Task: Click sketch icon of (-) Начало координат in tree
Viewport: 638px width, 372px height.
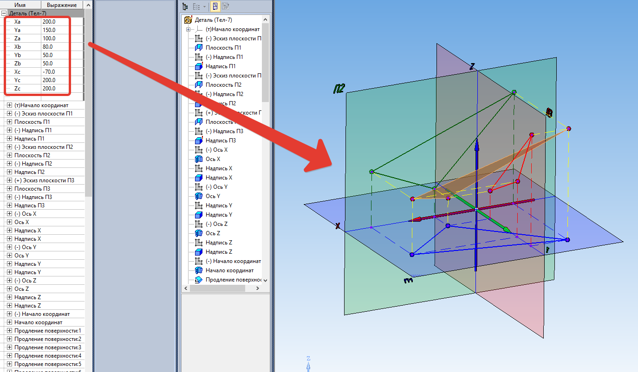Action: [x=199, y=261]
